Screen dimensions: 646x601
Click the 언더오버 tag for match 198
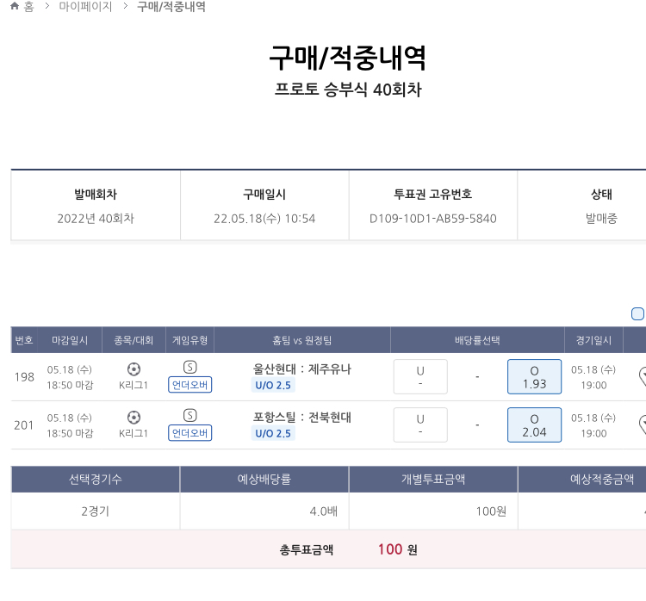click(190, 385)
